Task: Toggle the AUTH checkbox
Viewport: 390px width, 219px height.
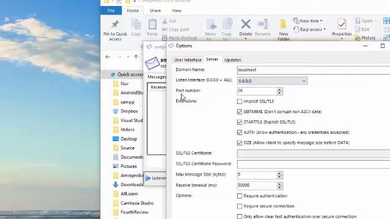Action: [239, 133]
